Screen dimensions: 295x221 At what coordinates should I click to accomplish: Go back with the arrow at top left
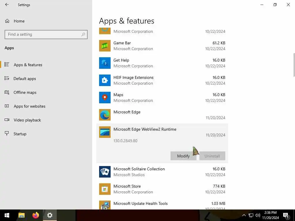click(x=7, y=5)
